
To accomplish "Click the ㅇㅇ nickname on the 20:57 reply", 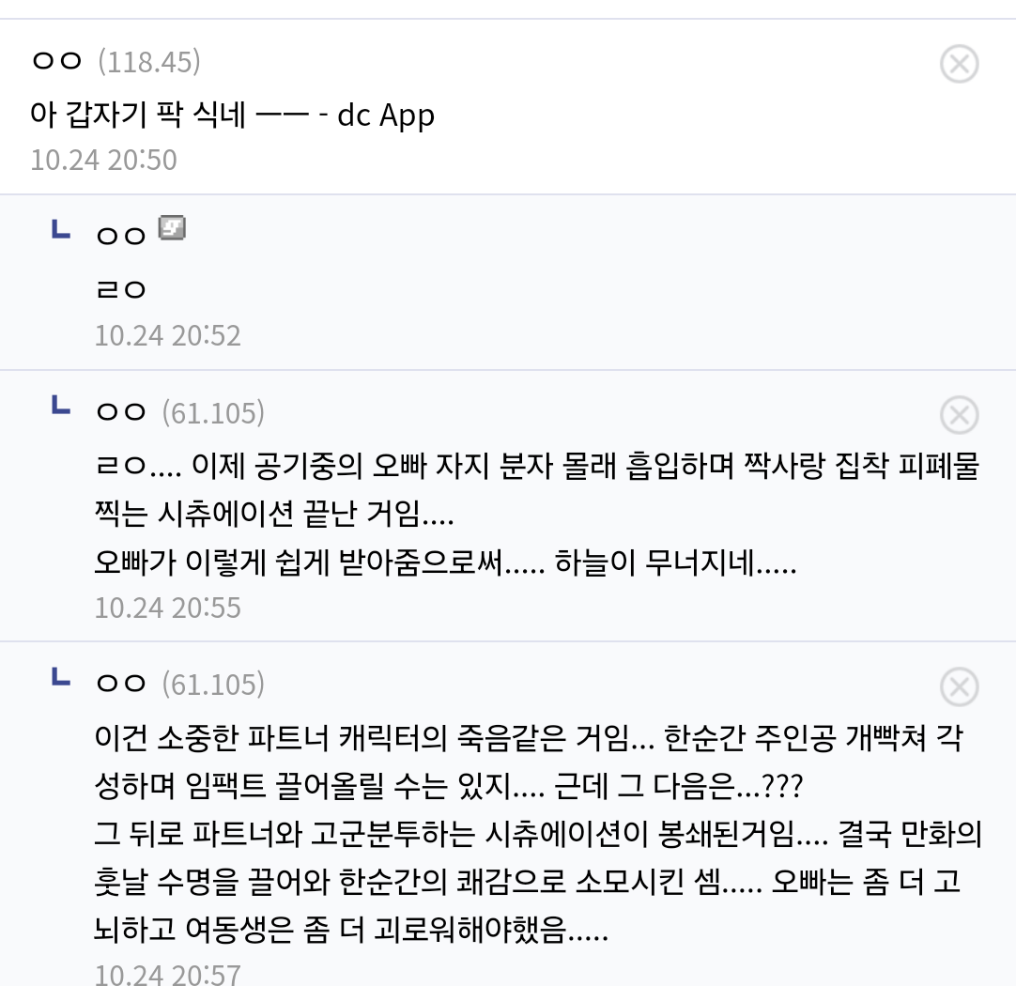I will 121,685.
